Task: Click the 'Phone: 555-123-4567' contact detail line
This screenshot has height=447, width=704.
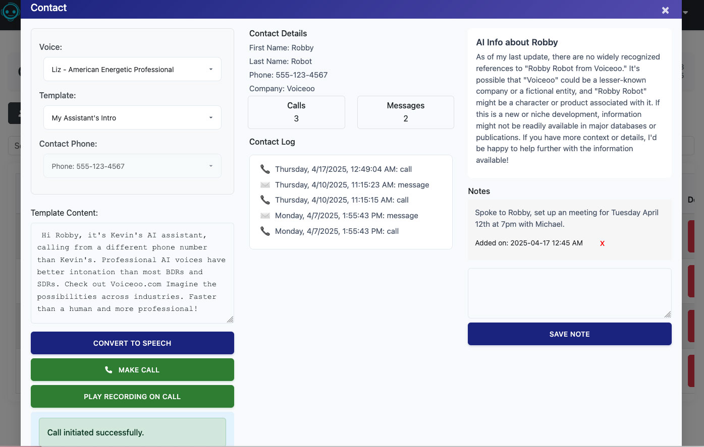Action: click(x=288, y=75)
